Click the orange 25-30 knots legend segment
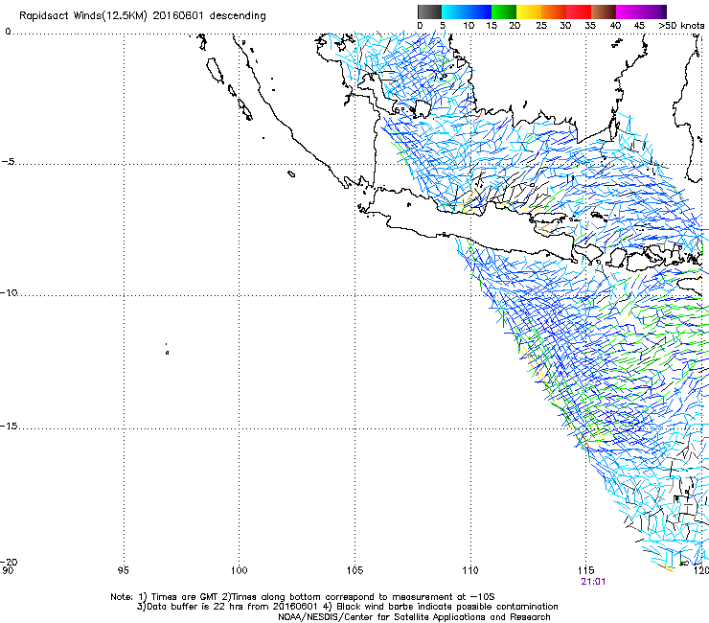 [x=554, y=12]
